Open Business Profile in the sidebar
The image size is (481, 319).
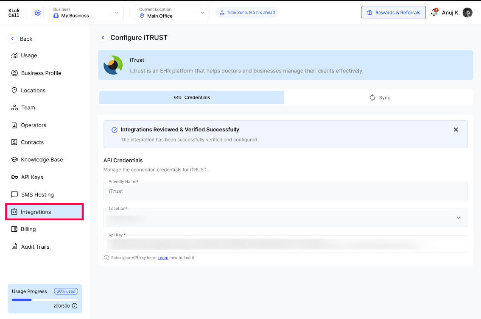(x=45, y=73)
